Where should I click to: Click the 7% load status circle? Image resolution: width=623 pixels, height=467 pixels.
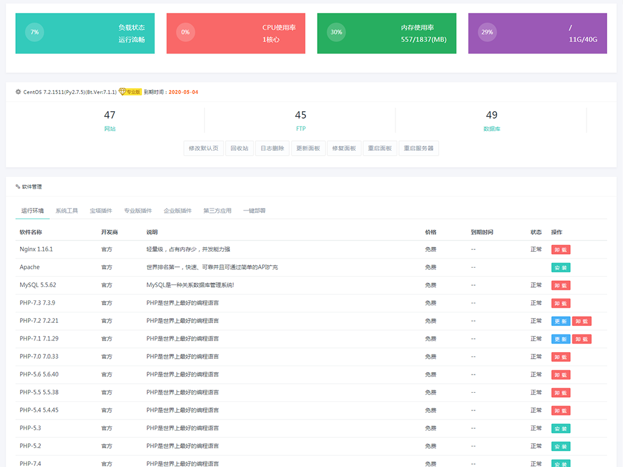click(35, 32)
